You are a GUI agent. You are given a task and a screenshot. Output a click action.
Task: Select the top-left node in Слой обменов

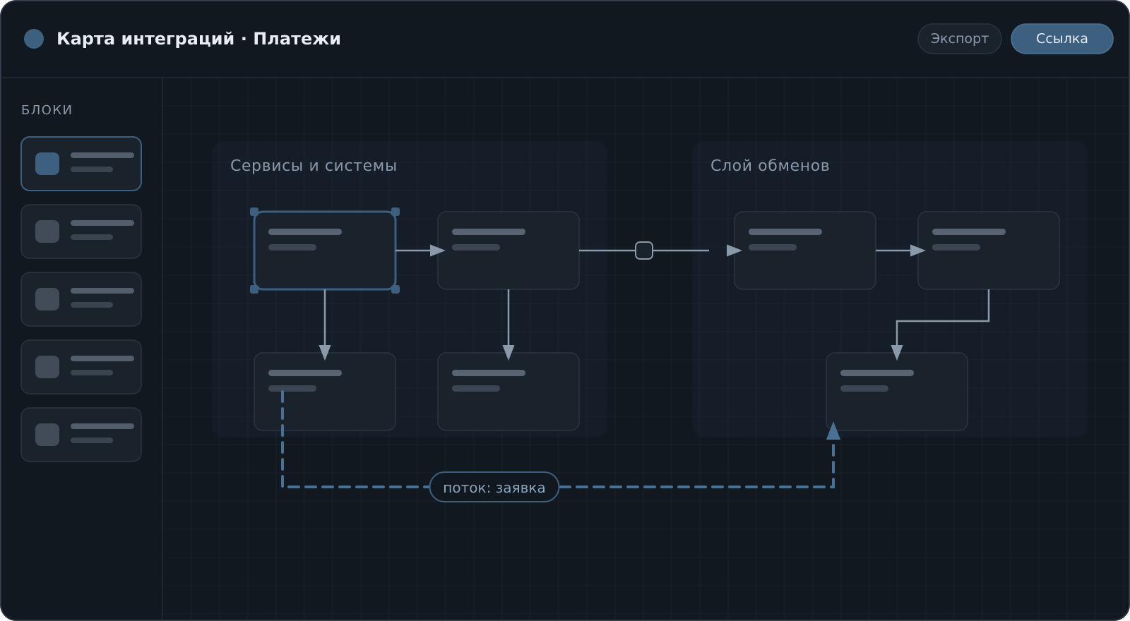805,251
